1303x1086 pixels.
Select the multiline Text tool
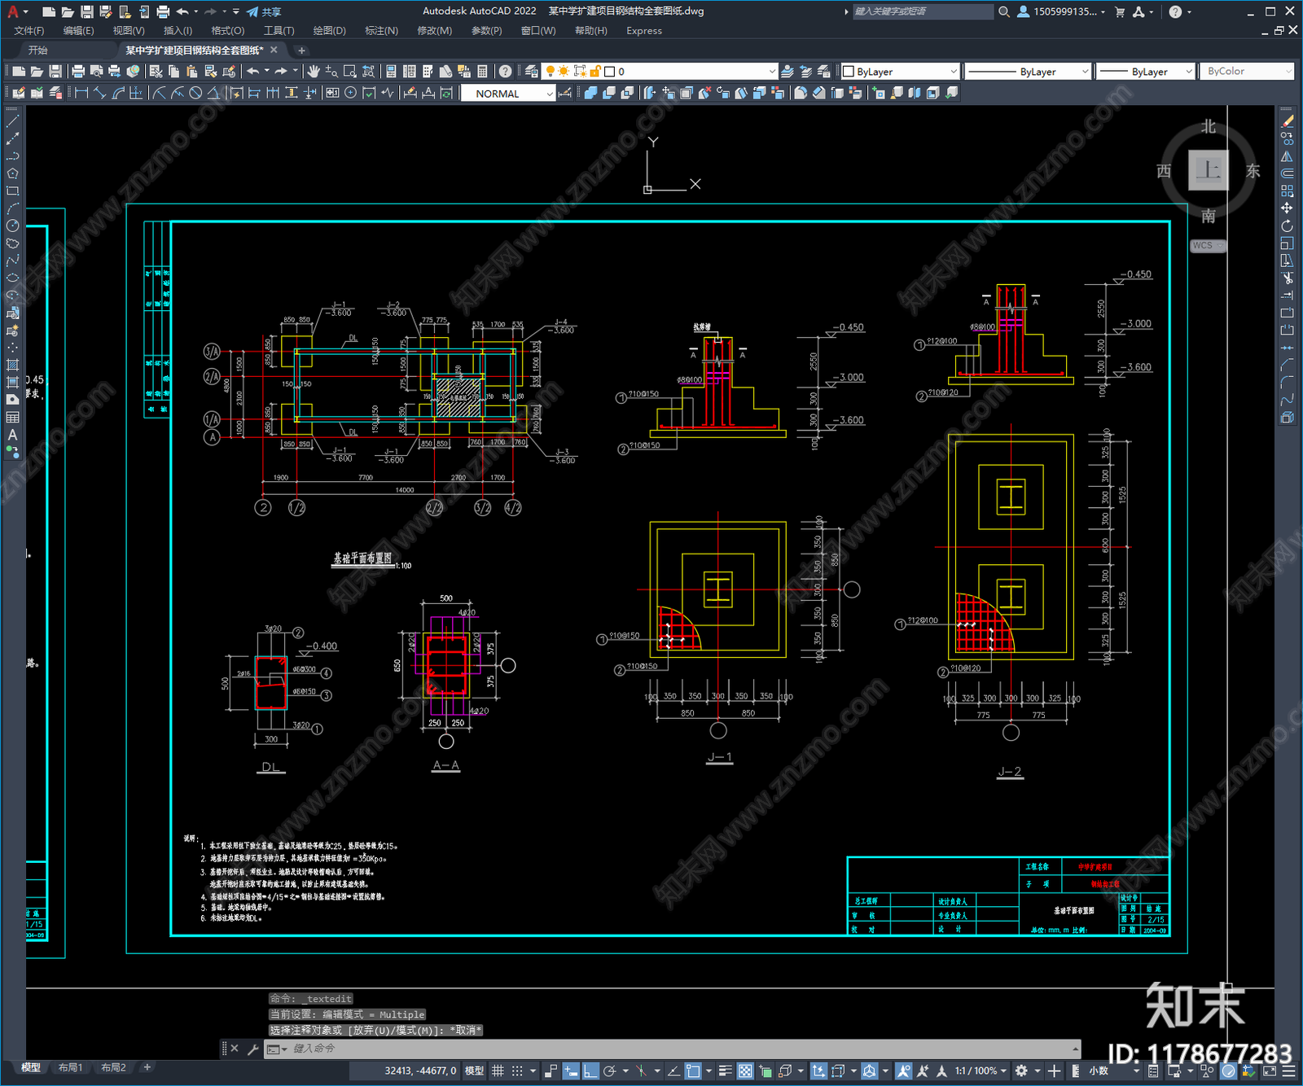tap(12, 435)
